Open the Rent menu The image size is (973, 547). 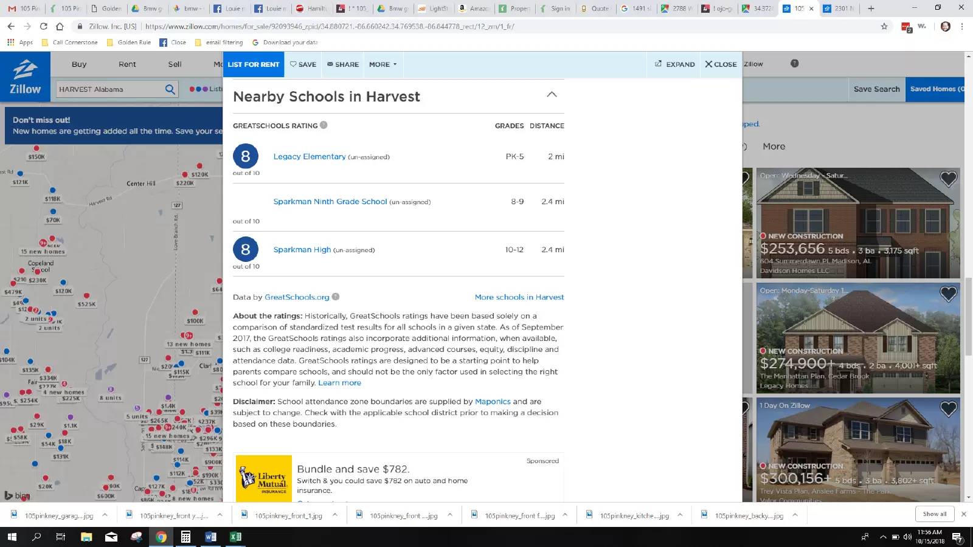pyautogui.click(x=127, y=64)
